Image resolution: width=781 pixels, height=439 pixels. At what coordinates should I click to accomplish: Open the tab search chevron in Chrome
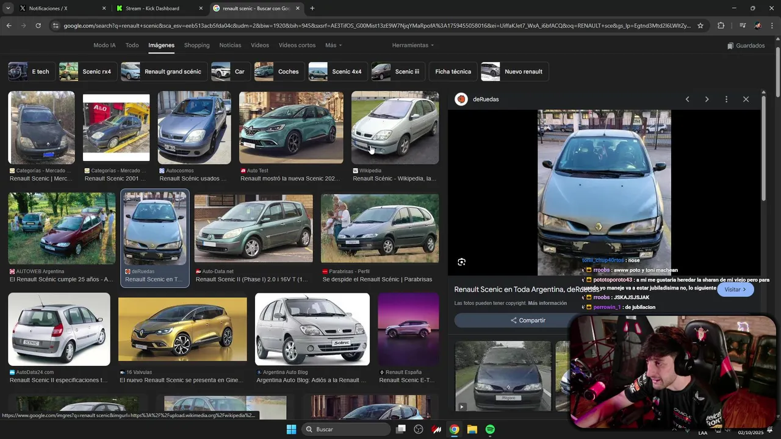click(x=8, y=9)
